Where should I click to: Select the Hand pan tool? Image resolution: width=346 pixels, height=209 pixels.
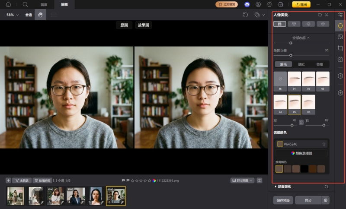tap(40, 15)
